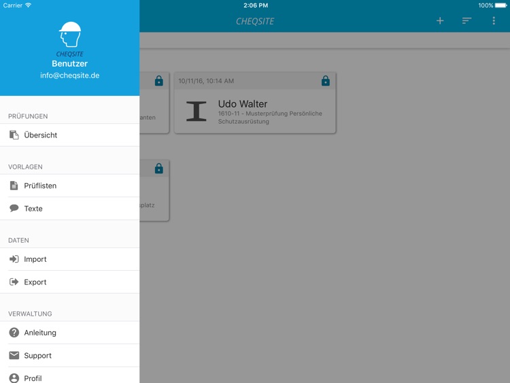Click the 2:06 PM clock
Screen dimensions: 510x383
click(x=256, y=5)
